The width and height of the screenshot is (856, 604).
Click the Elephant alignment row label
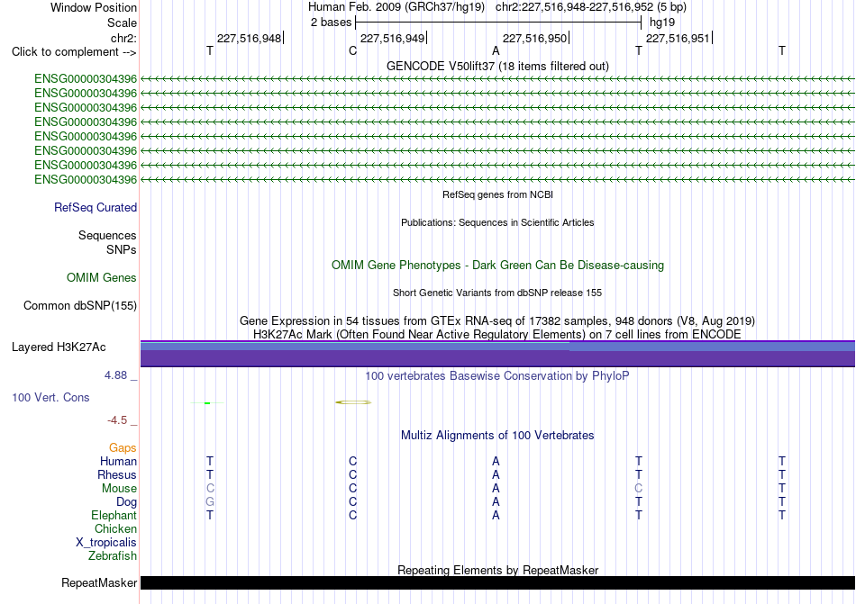pos(114,515)
